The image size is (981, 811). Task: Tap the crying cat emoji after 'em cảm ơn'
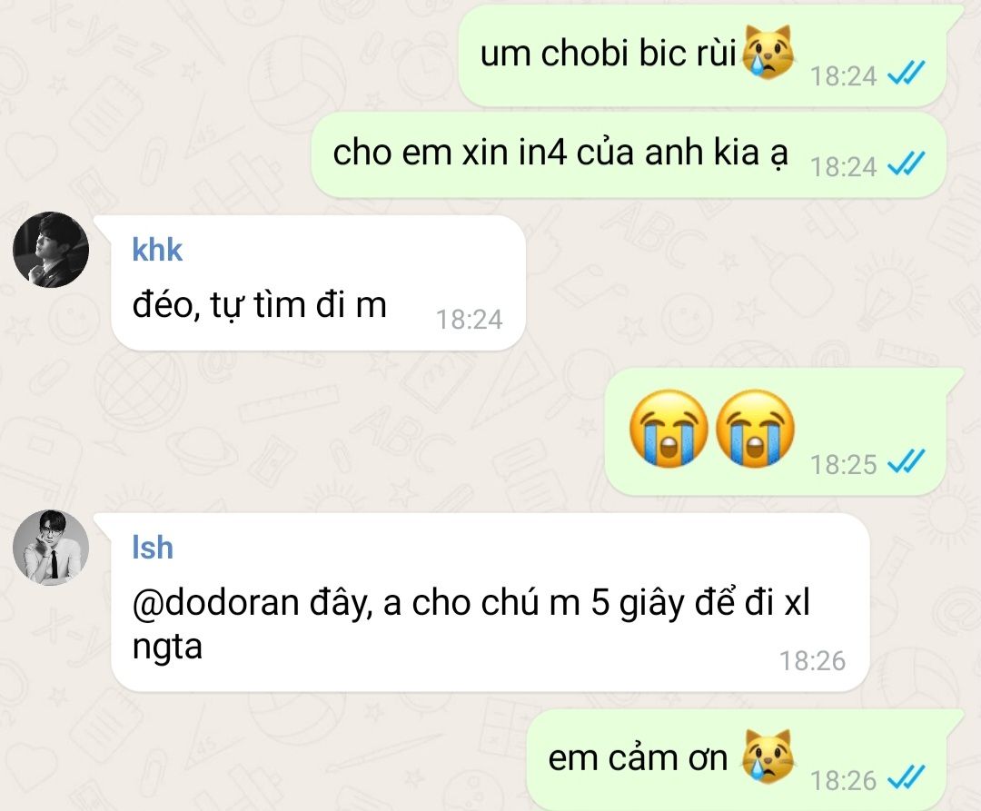tap(768, 756)
